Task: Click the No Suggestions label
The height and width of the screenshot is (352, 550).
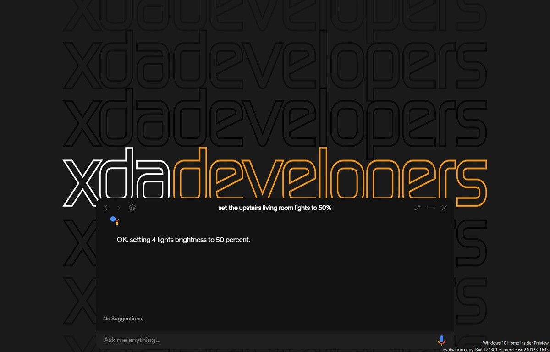Action: 123,318
